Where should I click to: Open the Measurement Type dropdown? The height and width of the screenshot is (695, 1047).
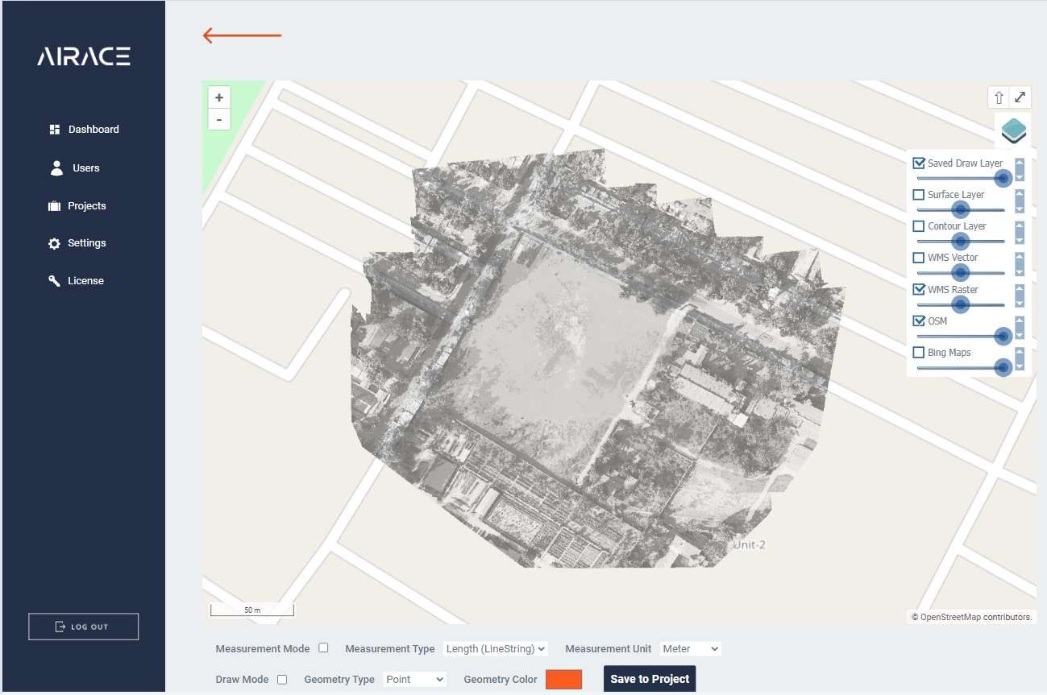pyautogui.click(x=495, y=648)
